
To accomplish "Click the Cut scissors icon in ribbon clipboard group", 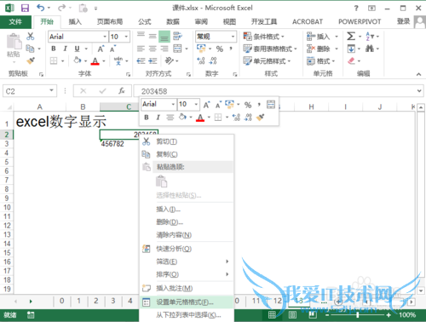I will pyautogui.click(x=31, y=36).
